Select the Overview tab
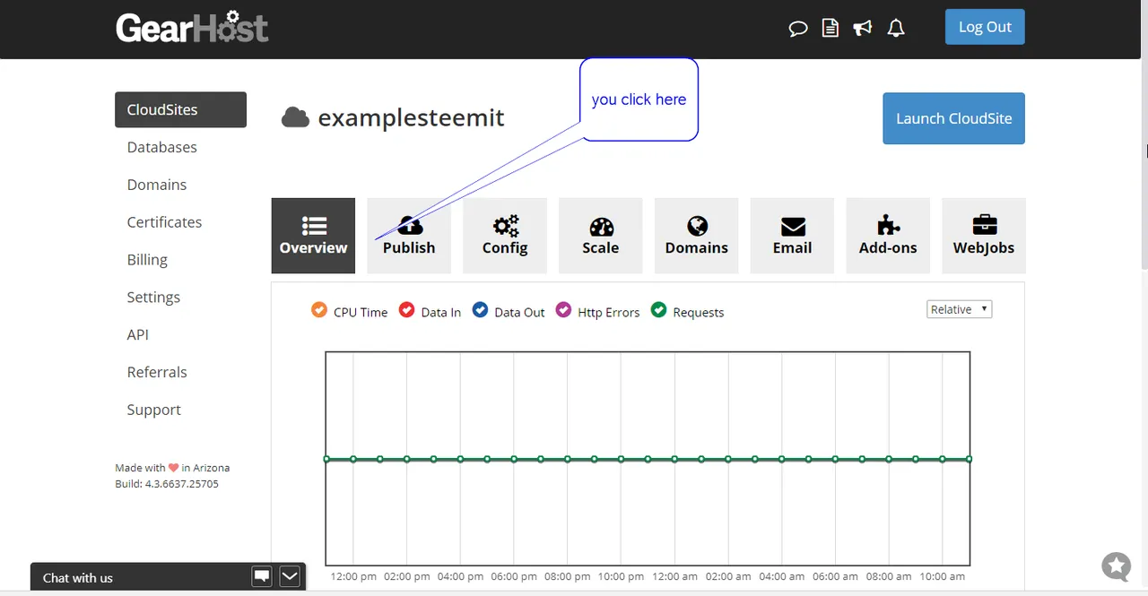Screen dimensions: 1148x596 pos(313,236)
